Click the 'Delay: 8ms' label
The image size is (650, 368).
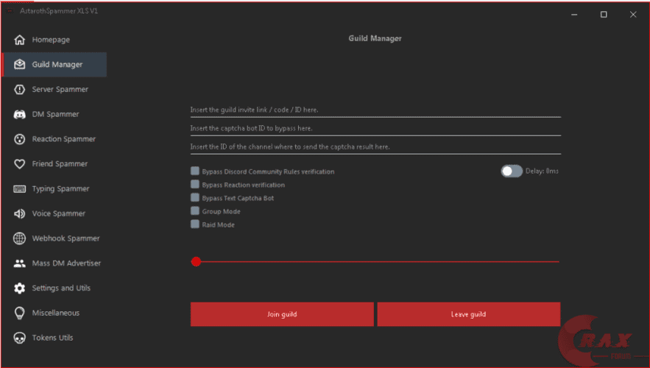(542, 171)
